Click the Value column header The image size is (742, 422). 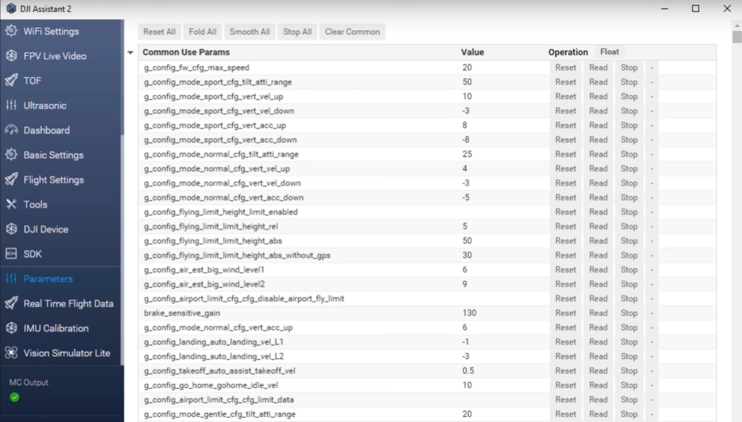472,52
